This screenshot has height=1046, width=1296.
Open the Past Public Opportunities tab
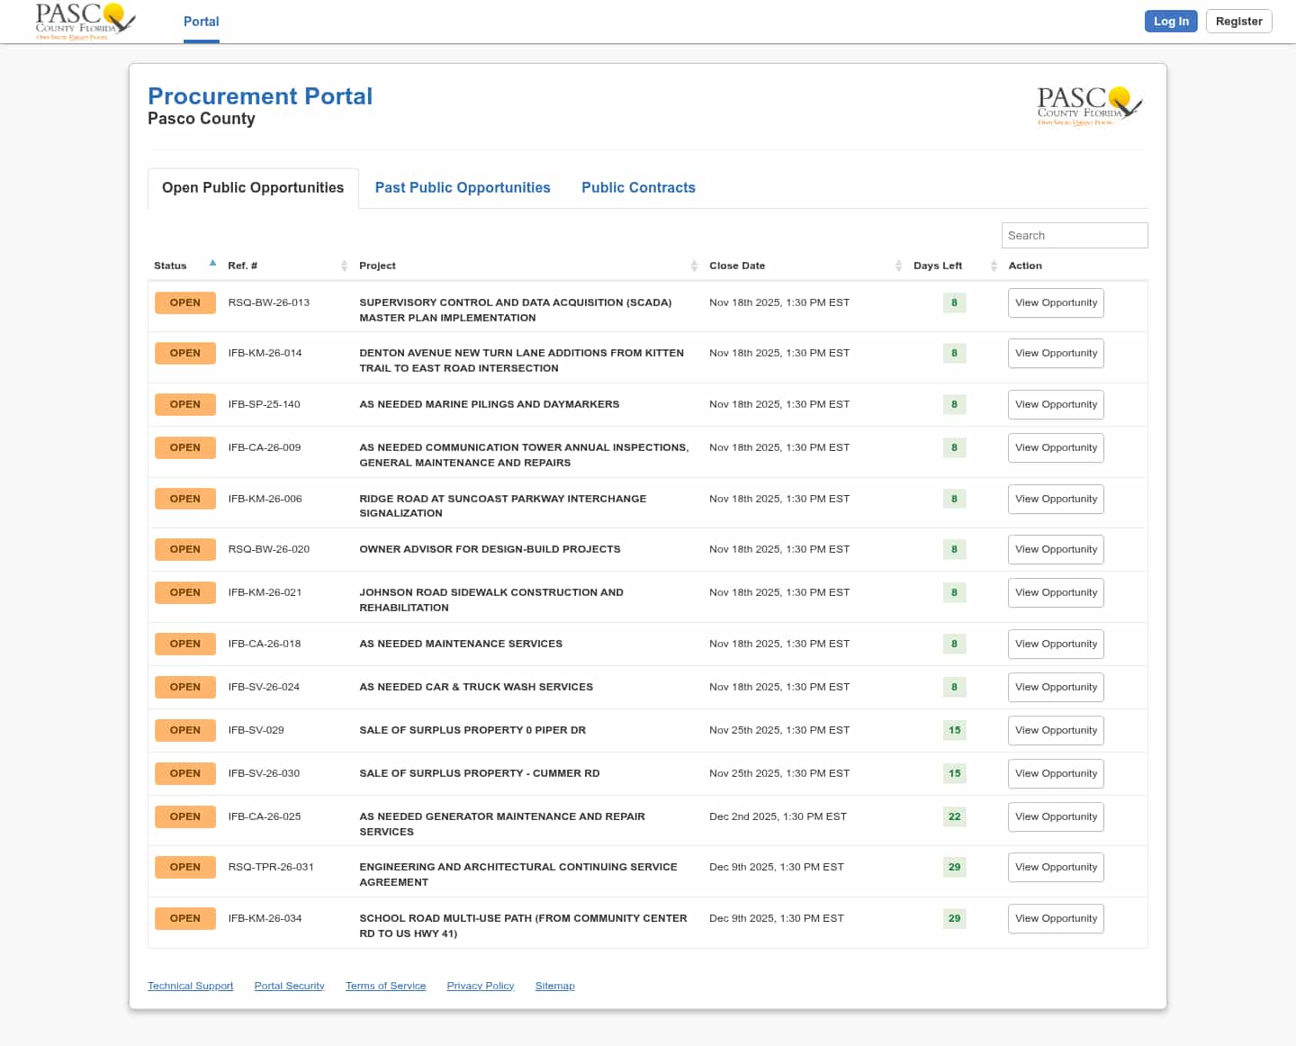pyautogui.click(x=463, y=188)
